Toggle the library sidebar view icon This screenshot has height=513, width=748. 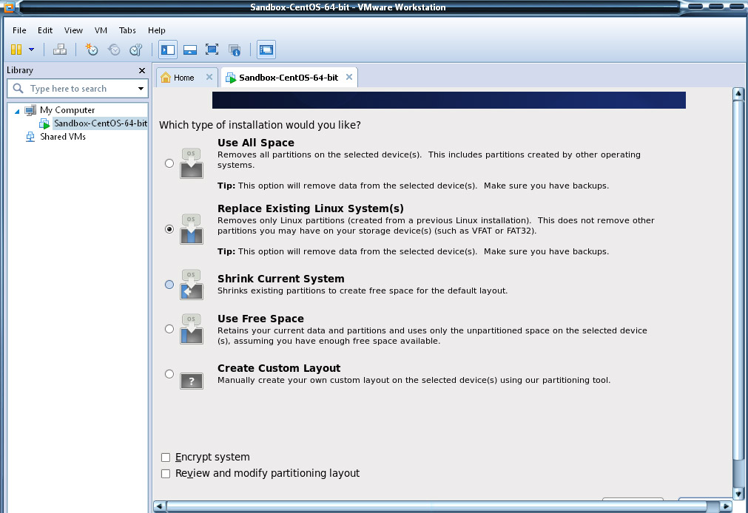(168, 50)
